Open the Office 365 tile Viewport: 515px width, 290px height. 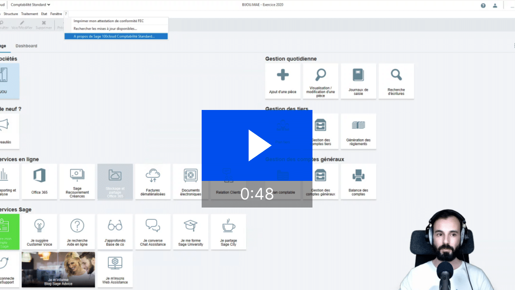[39, 182]
